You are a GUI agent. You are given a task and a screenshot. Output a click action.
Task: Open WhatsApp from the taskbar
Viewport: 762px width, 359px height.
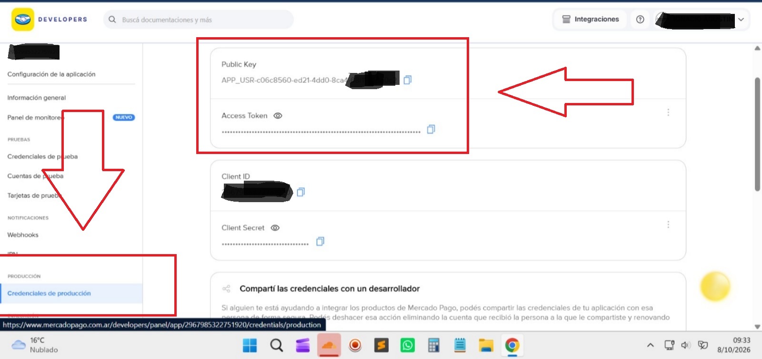point(408,345)
